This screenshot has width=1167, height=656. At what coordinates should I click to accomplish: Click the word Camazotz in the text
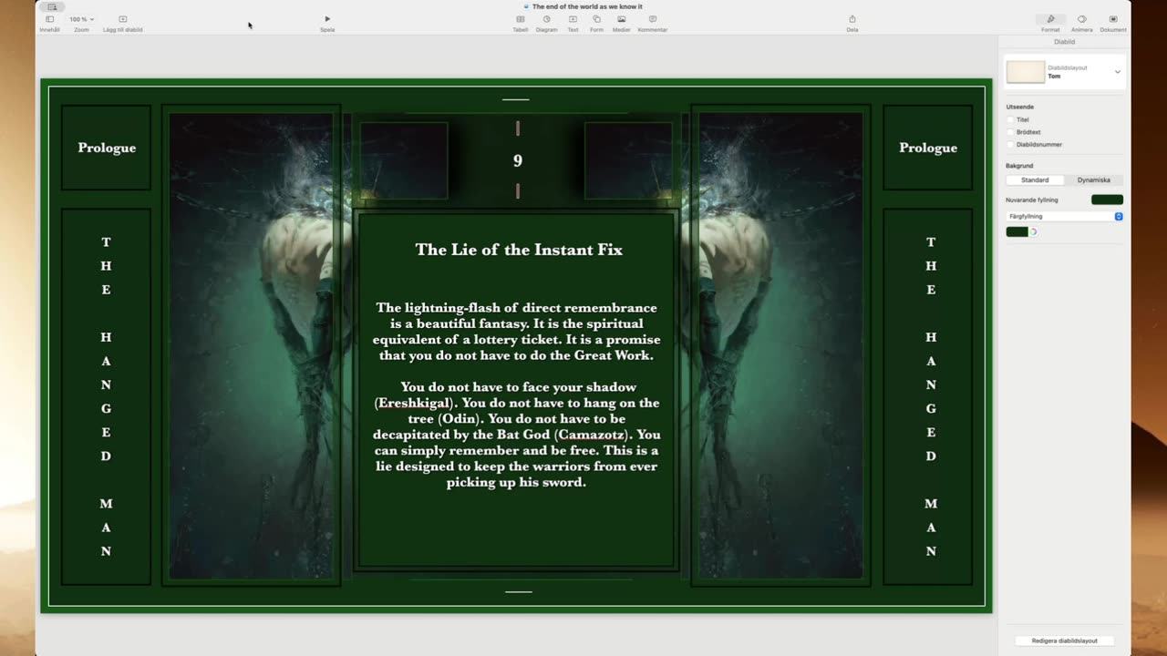(593, 435)
